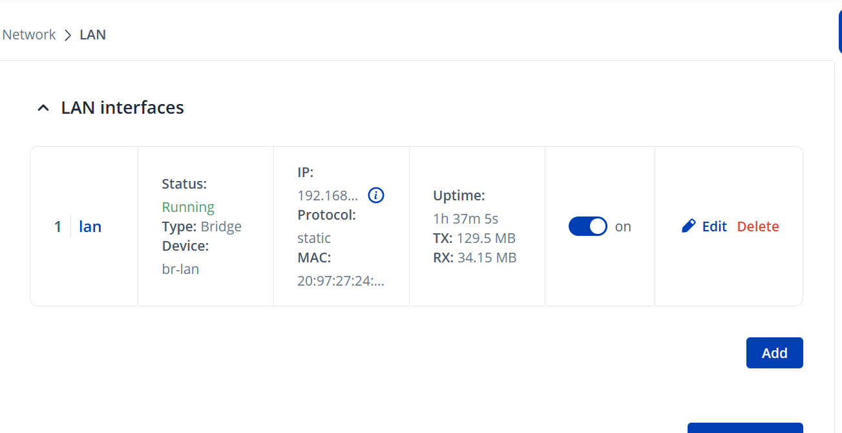This screenshot has width=842, height=433.
Task: Click the truncated MAC address value
Action: tap(341, 281)
